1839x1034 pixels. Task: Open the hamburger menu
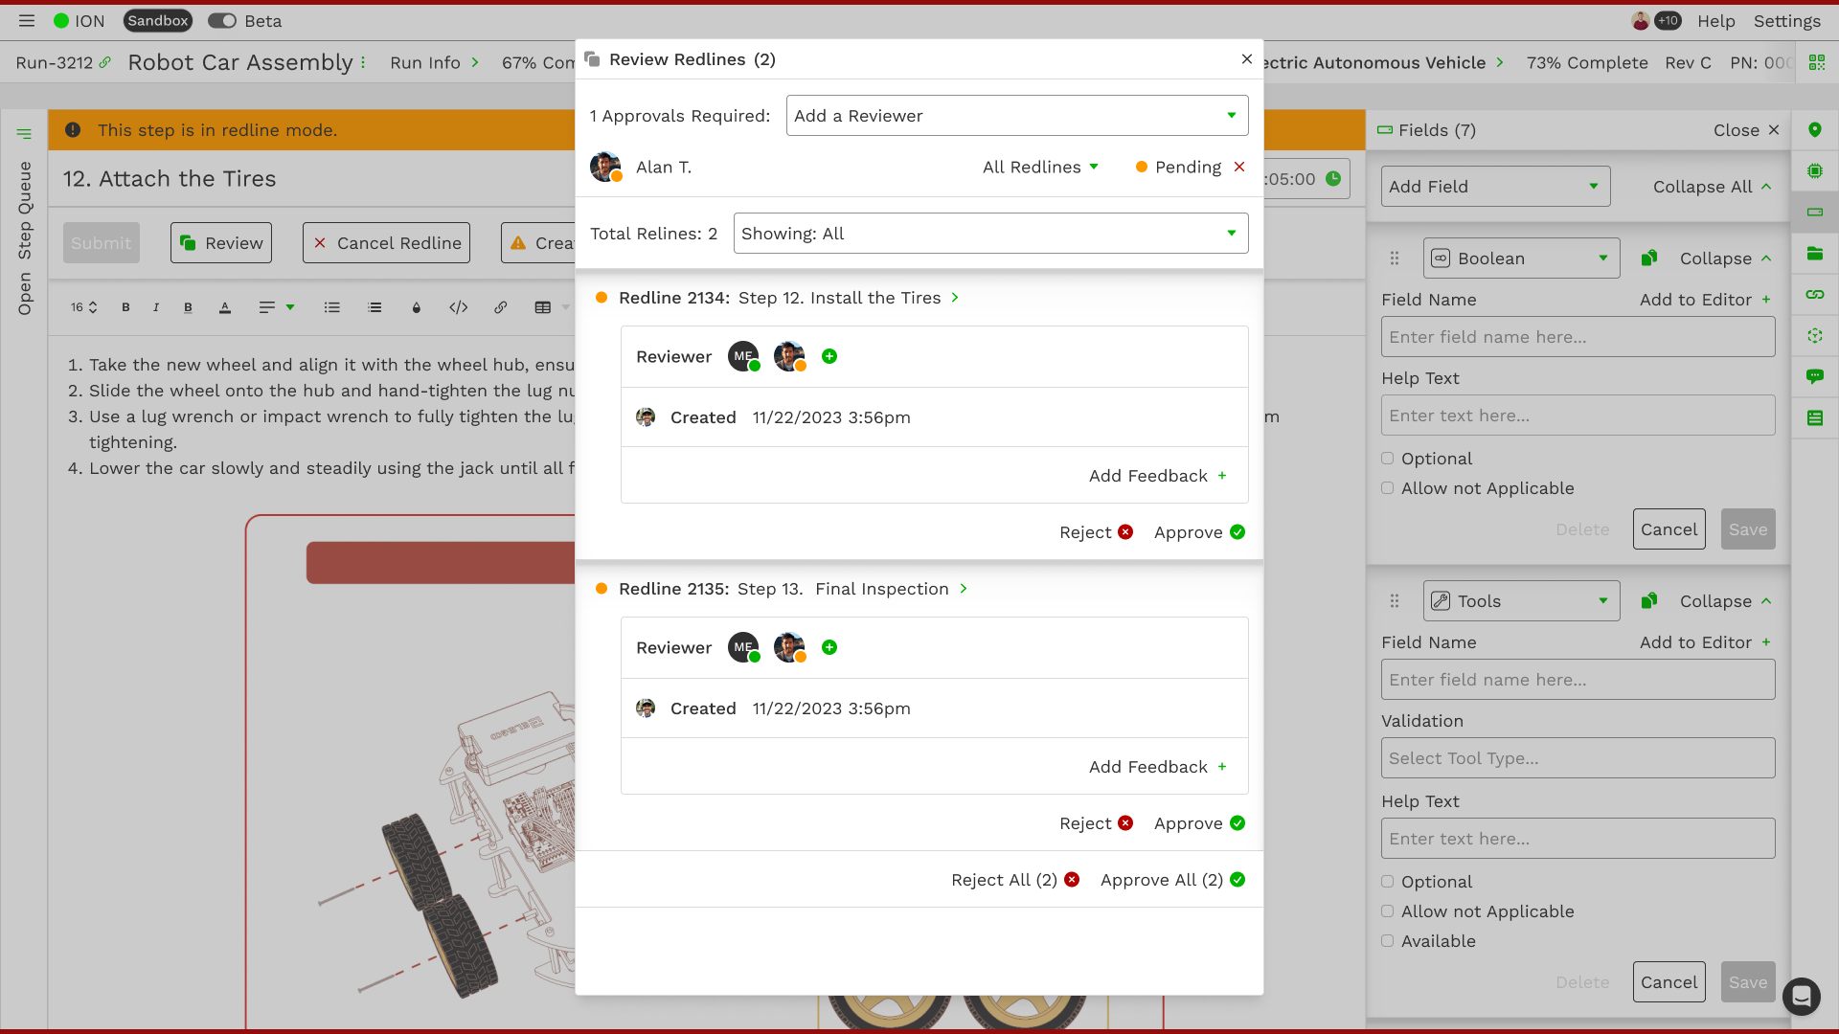(27, 20)
